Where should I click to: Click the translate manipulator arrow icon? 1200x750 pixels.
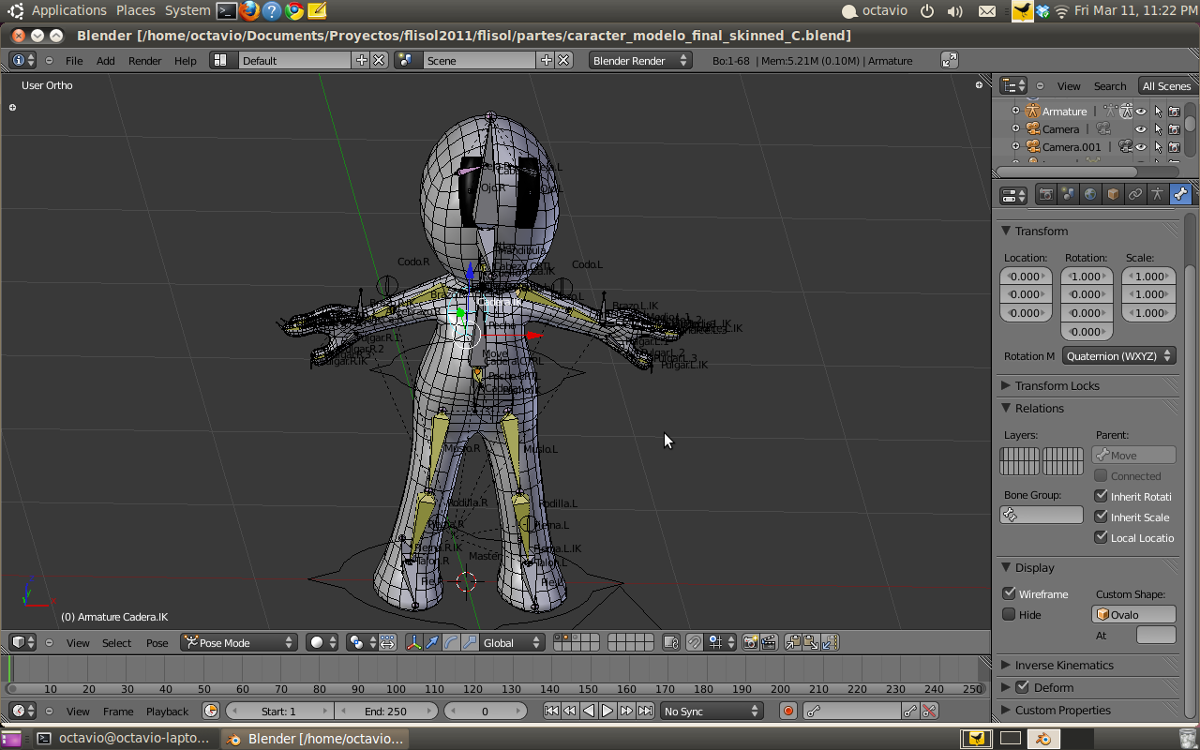tap(432, 643)
